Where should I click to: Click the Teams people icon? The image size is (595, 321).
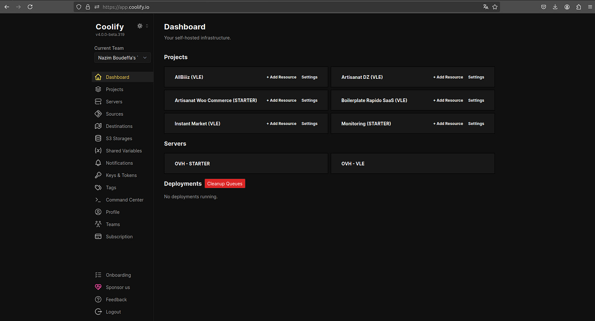pyautogui.click(x=98, y=224)
